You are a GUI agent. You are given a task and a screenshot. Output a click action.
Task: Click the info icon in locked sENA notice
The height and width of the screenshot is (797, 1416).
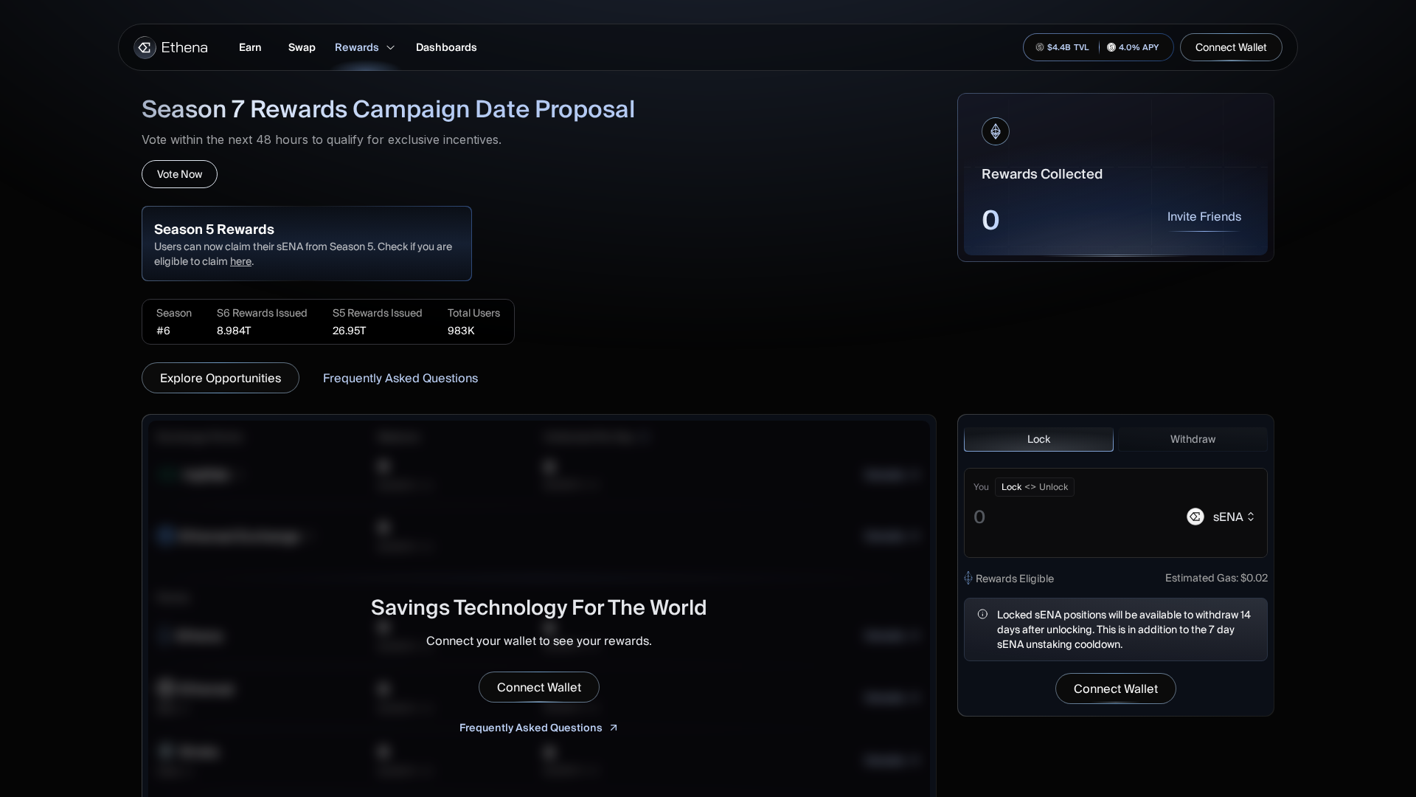point(982,614)
